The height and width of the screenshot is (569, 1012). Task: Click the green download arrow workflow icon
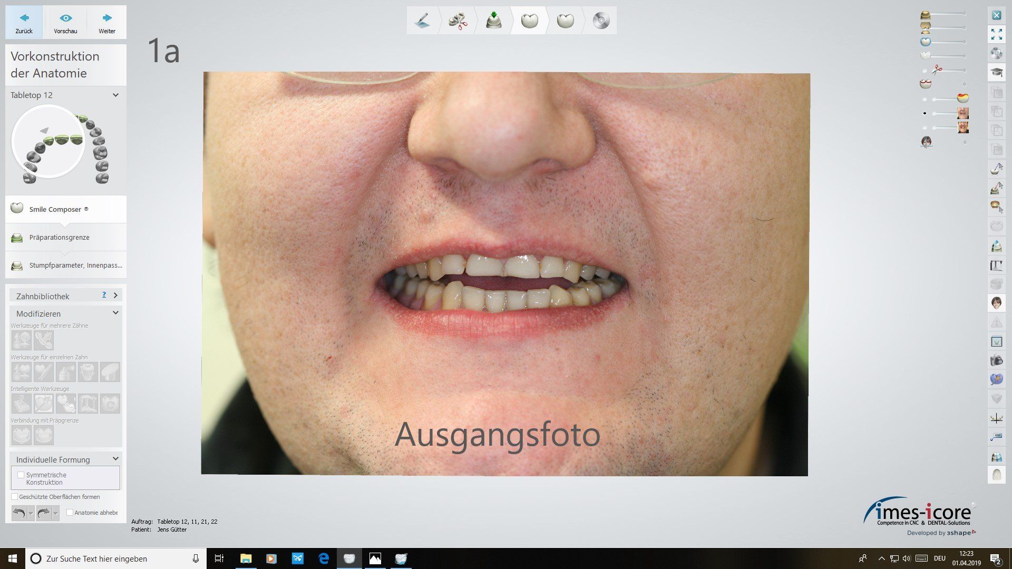(x=494, y=21)
